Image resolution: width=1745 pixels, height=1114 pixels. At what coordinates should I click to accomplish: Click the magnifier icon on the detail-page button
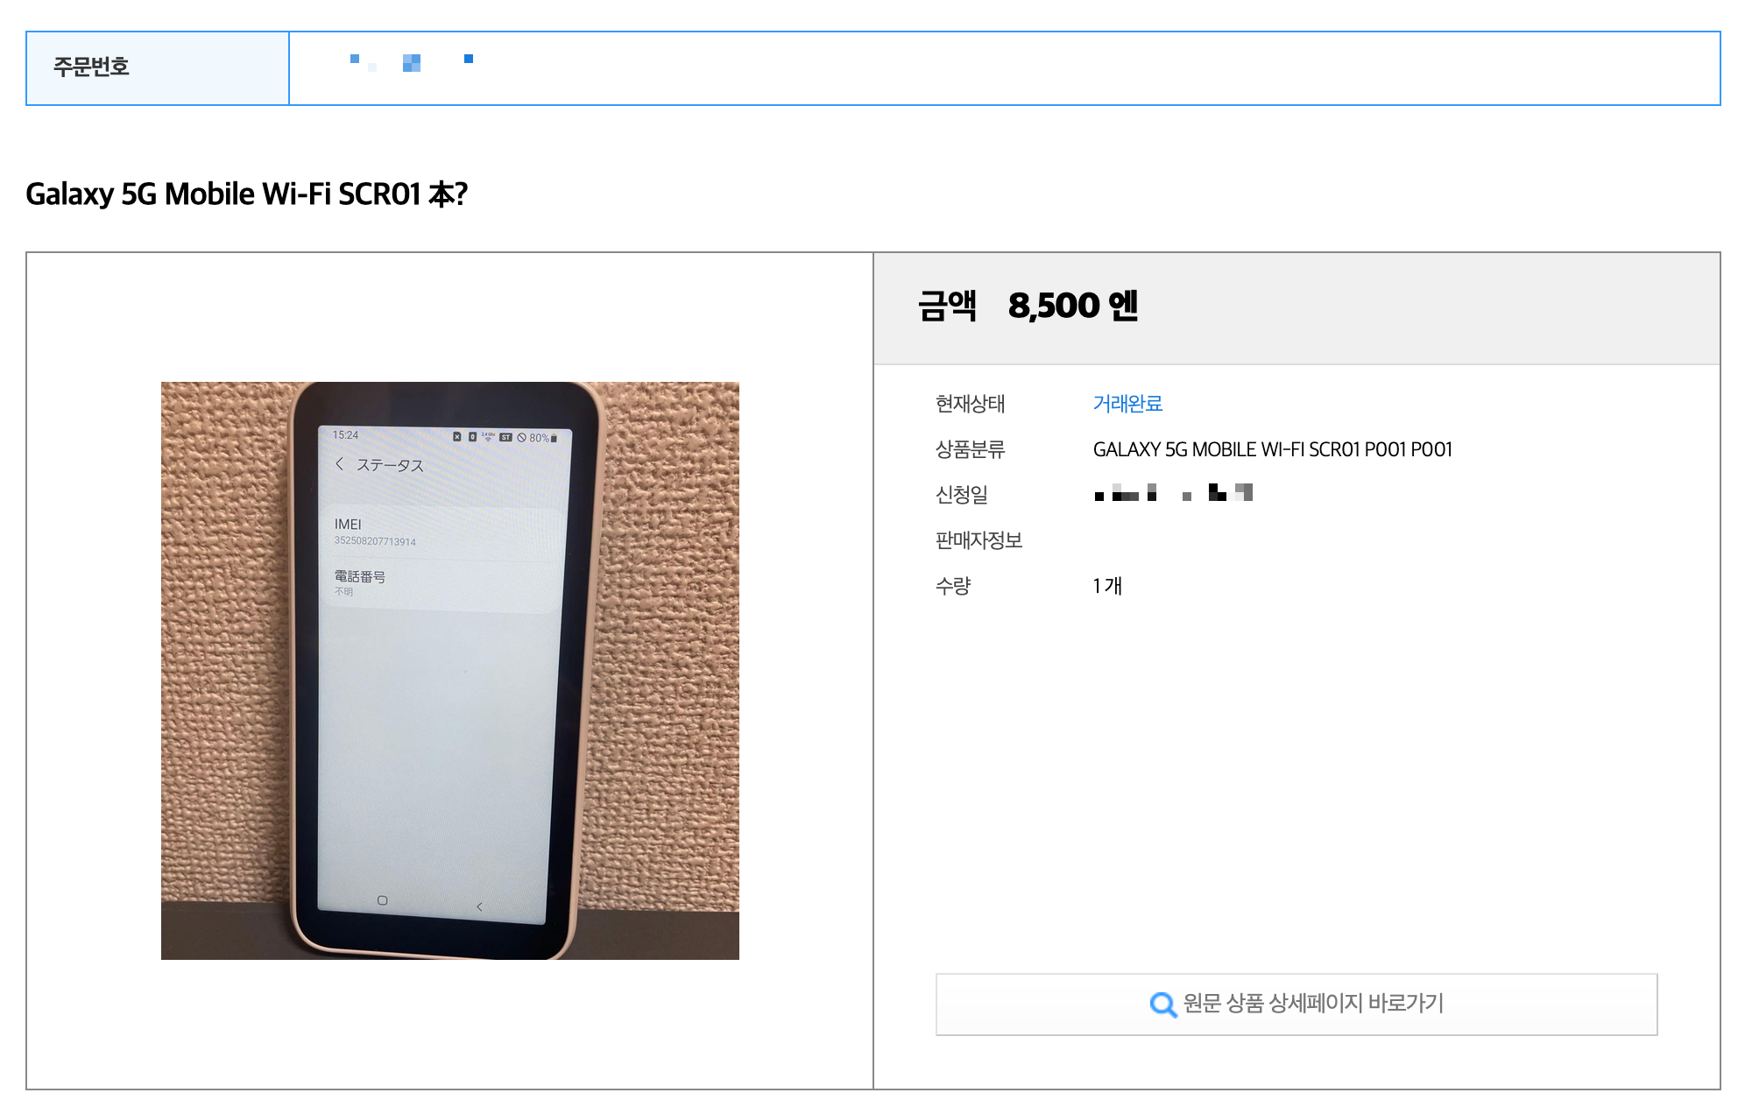click(1162, 1004)
